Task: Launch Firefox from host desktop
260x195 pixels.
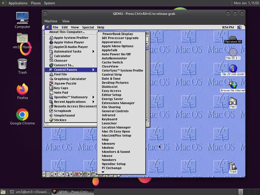Action: (22, 91)
